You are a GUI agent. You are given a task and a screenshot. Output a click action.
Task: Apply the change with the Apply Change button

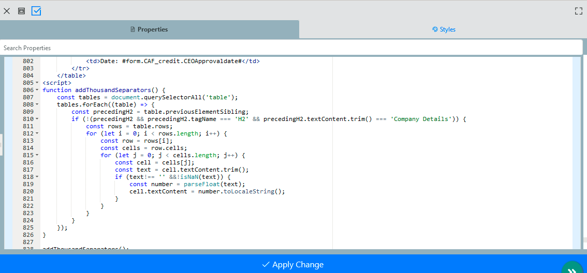coord(293,264)
